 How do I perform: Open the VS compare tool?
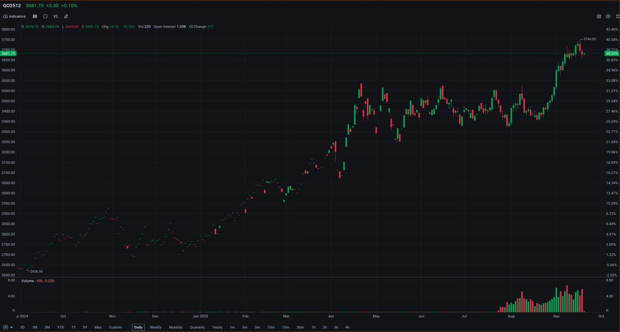56,17
